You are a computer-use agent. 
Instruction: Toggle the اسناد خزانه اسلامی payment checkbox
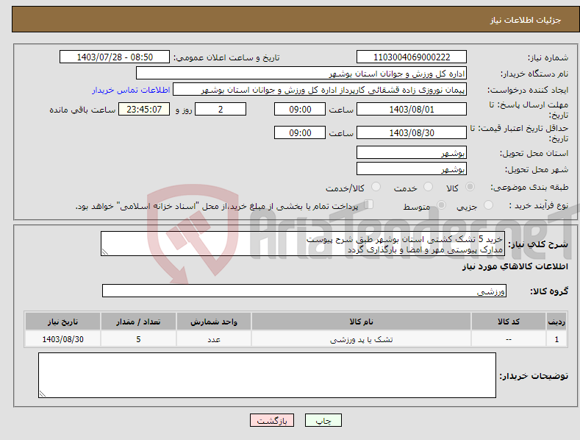pos(369,204)
